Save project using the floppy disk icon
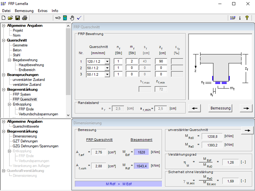255x191 pixels. 17,18
